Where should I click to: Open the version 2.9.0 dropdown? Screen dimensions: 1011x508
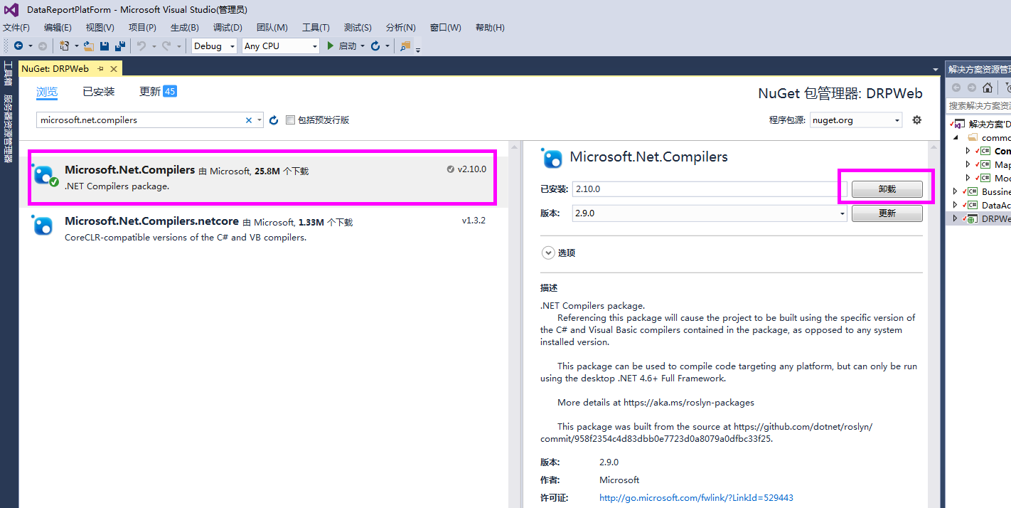point(842,213)
